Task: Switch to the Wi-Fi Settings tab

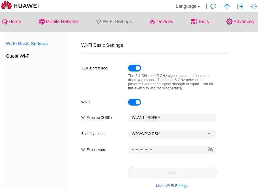Action: [x=114, y=22]
